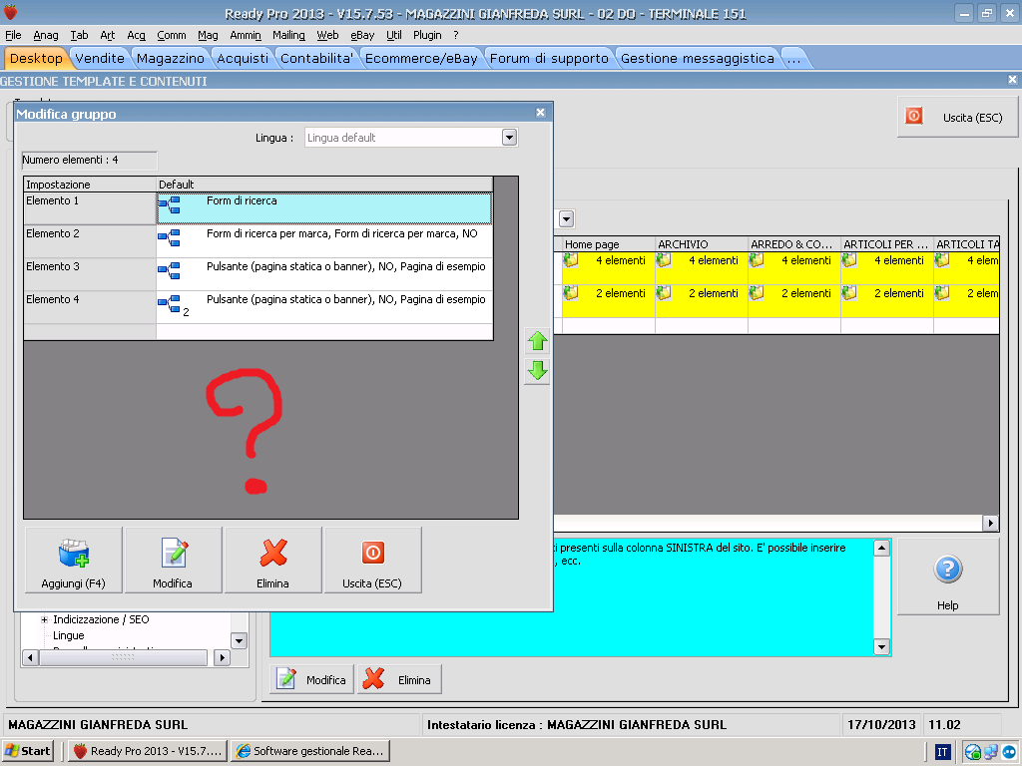Image resolution: width=1022 pixels, height=766 pixels.
Task: Click IT language indicator in tray
Action: click(x=942, y=752)
